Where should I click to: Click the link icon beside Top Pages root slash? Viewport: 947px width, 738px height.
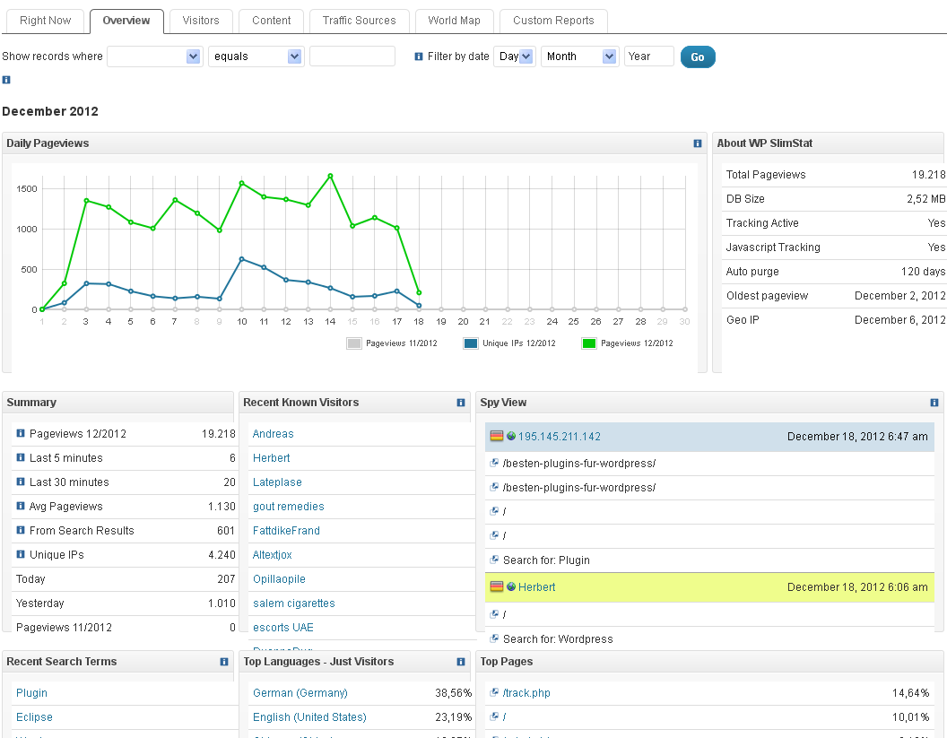pyautogui.click(x=494, y=716)
